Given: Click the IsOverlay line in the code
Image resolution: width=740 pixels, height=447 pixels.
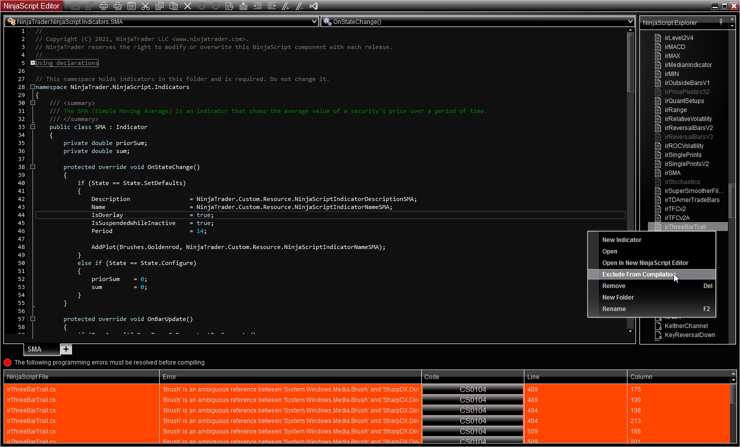Looking at the screenshot, I should pyautogui.click(x=330, y=215).
